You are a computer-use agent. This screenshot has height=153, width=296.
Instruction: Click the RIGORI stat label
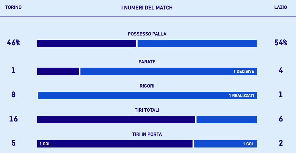(x=147, y=86)
